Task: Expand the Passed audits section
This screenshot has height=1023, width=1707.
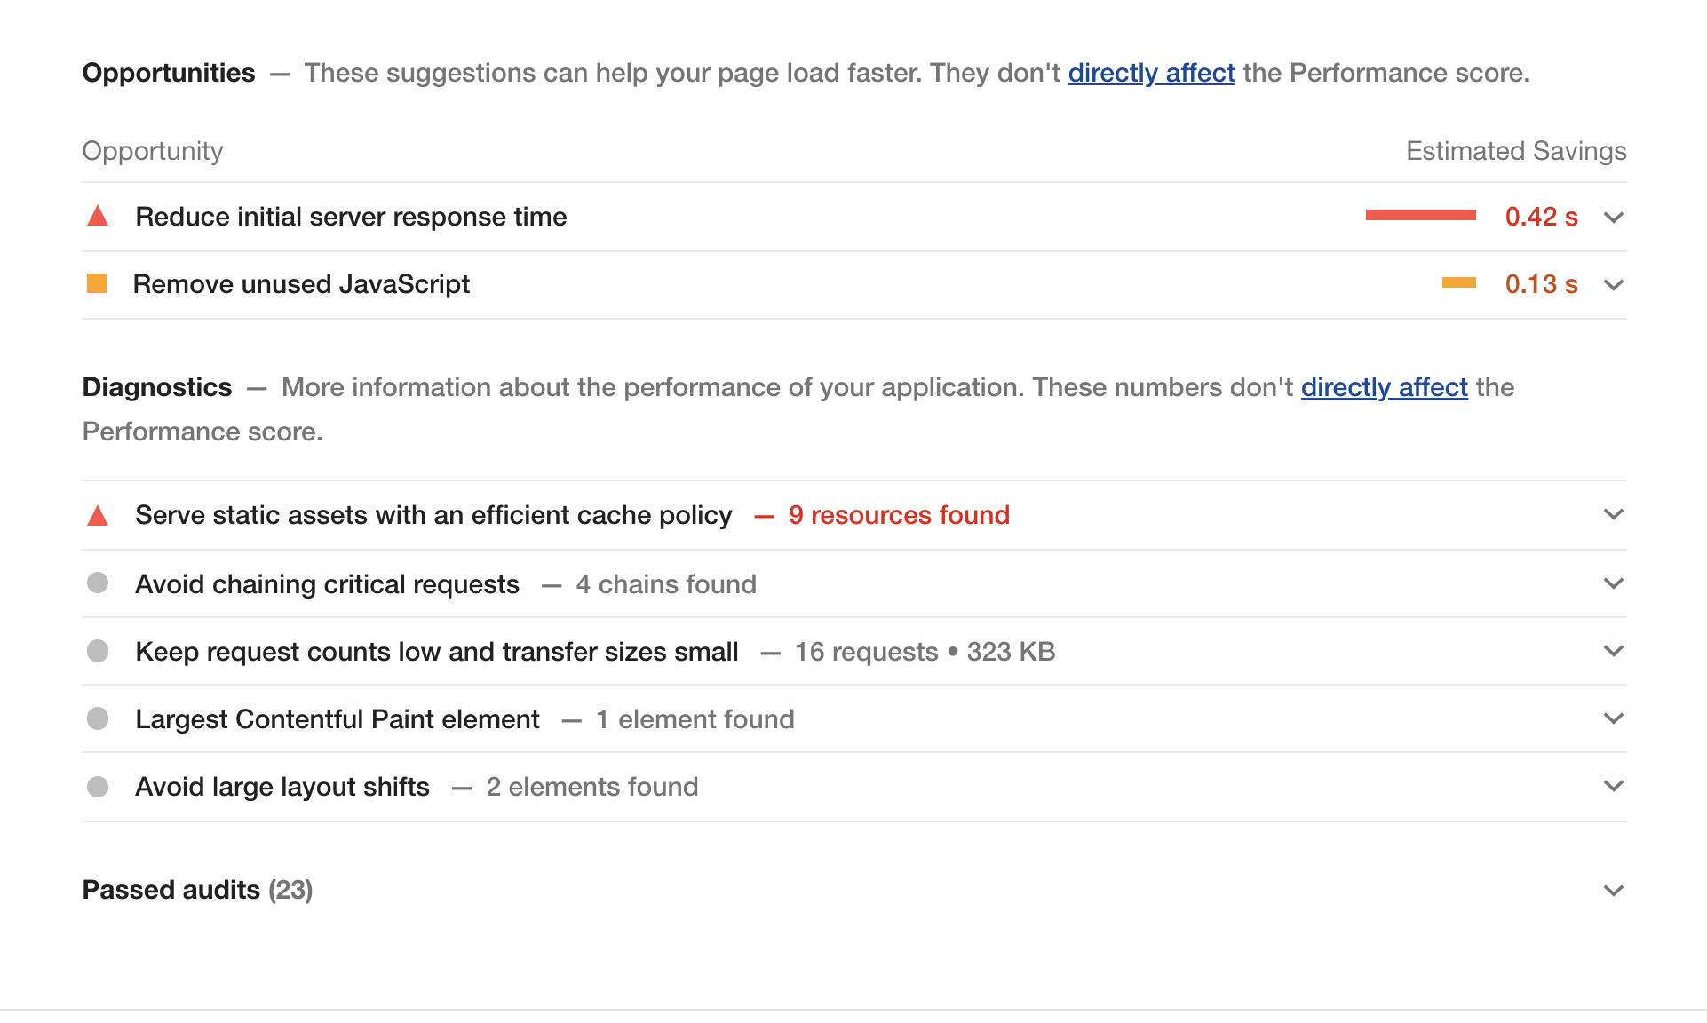Action: [1614, 890]
